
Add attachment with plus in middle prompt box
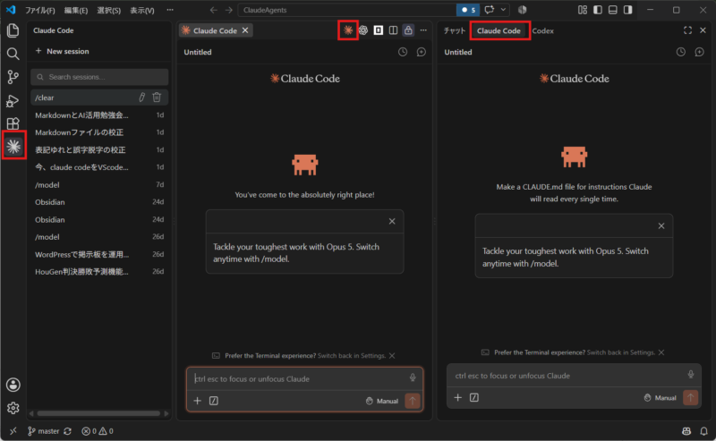coord(197,401)
